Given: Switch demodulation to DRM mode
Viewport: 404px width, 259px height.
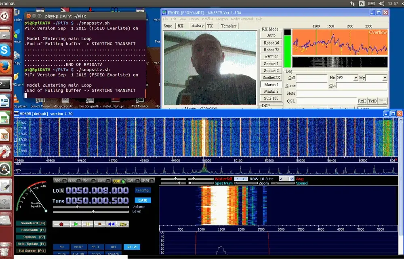Looking at the screenshot, I should pos(147,180).
